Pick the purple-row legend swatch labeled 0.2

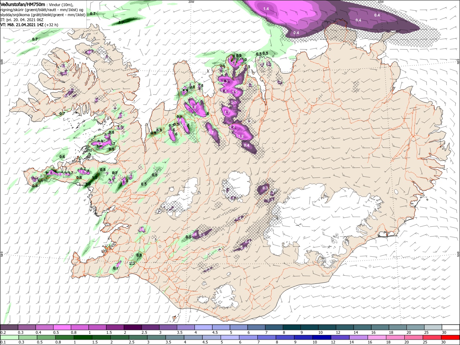pyautogui.click(x=9, y=327)
